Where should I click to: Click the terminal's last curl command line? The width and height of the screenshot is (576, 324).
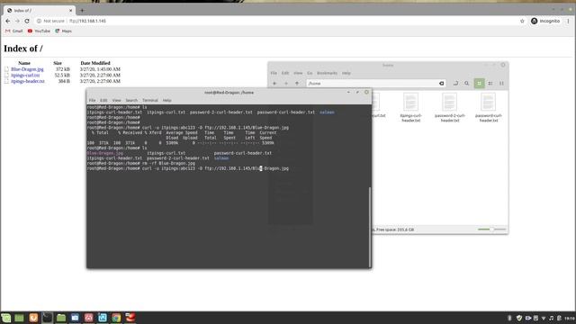click(x=188, y=168)
